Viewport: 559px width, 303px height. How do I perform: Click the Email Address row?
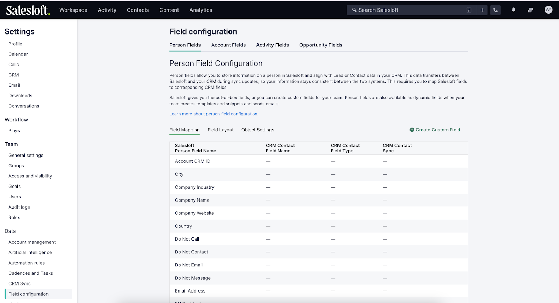pyautogui.click(x=319, y=291)
